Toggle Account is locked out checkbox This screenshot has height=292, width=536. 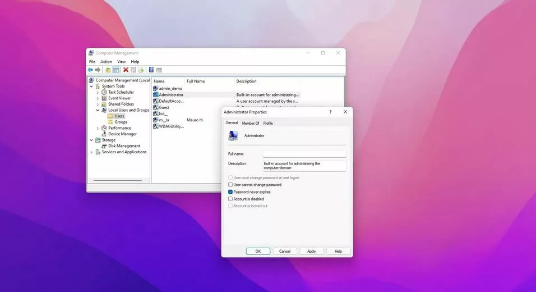[230, 206]
